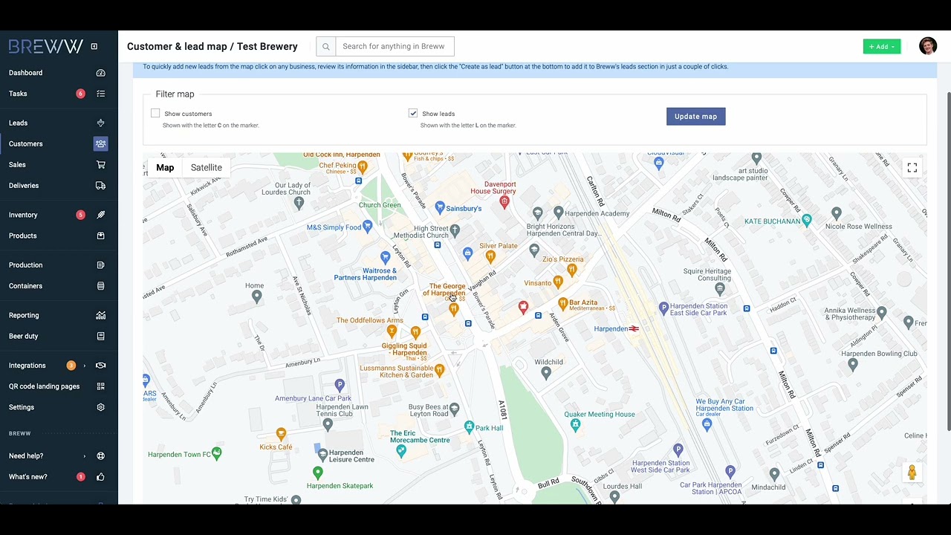This screenshot has width=951, height=535.
Task: Open the Deliveries menu item
Action: tap(24, 186)
